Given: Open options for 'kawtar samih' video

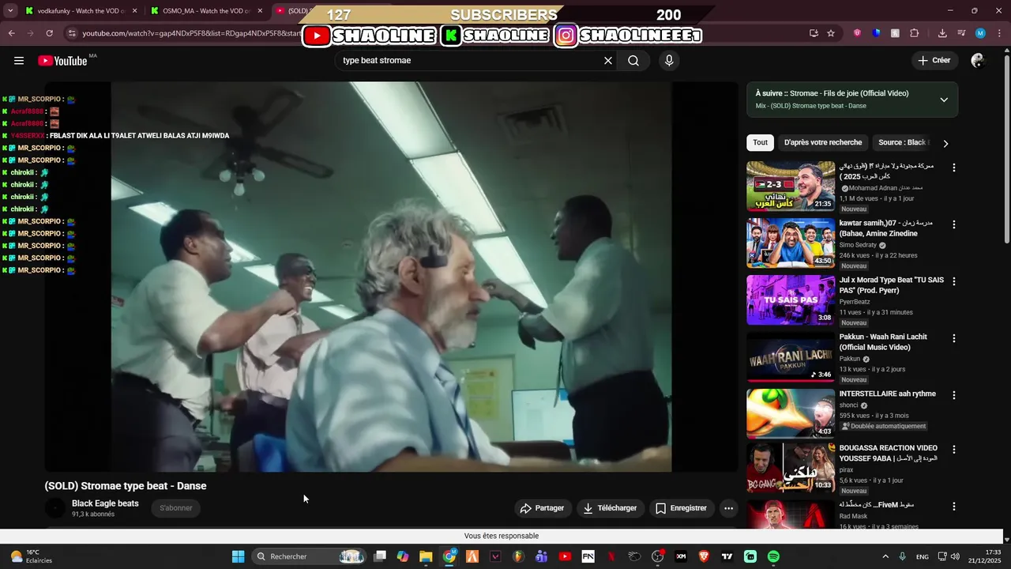Looking at the screenshot, I should 953,224.
